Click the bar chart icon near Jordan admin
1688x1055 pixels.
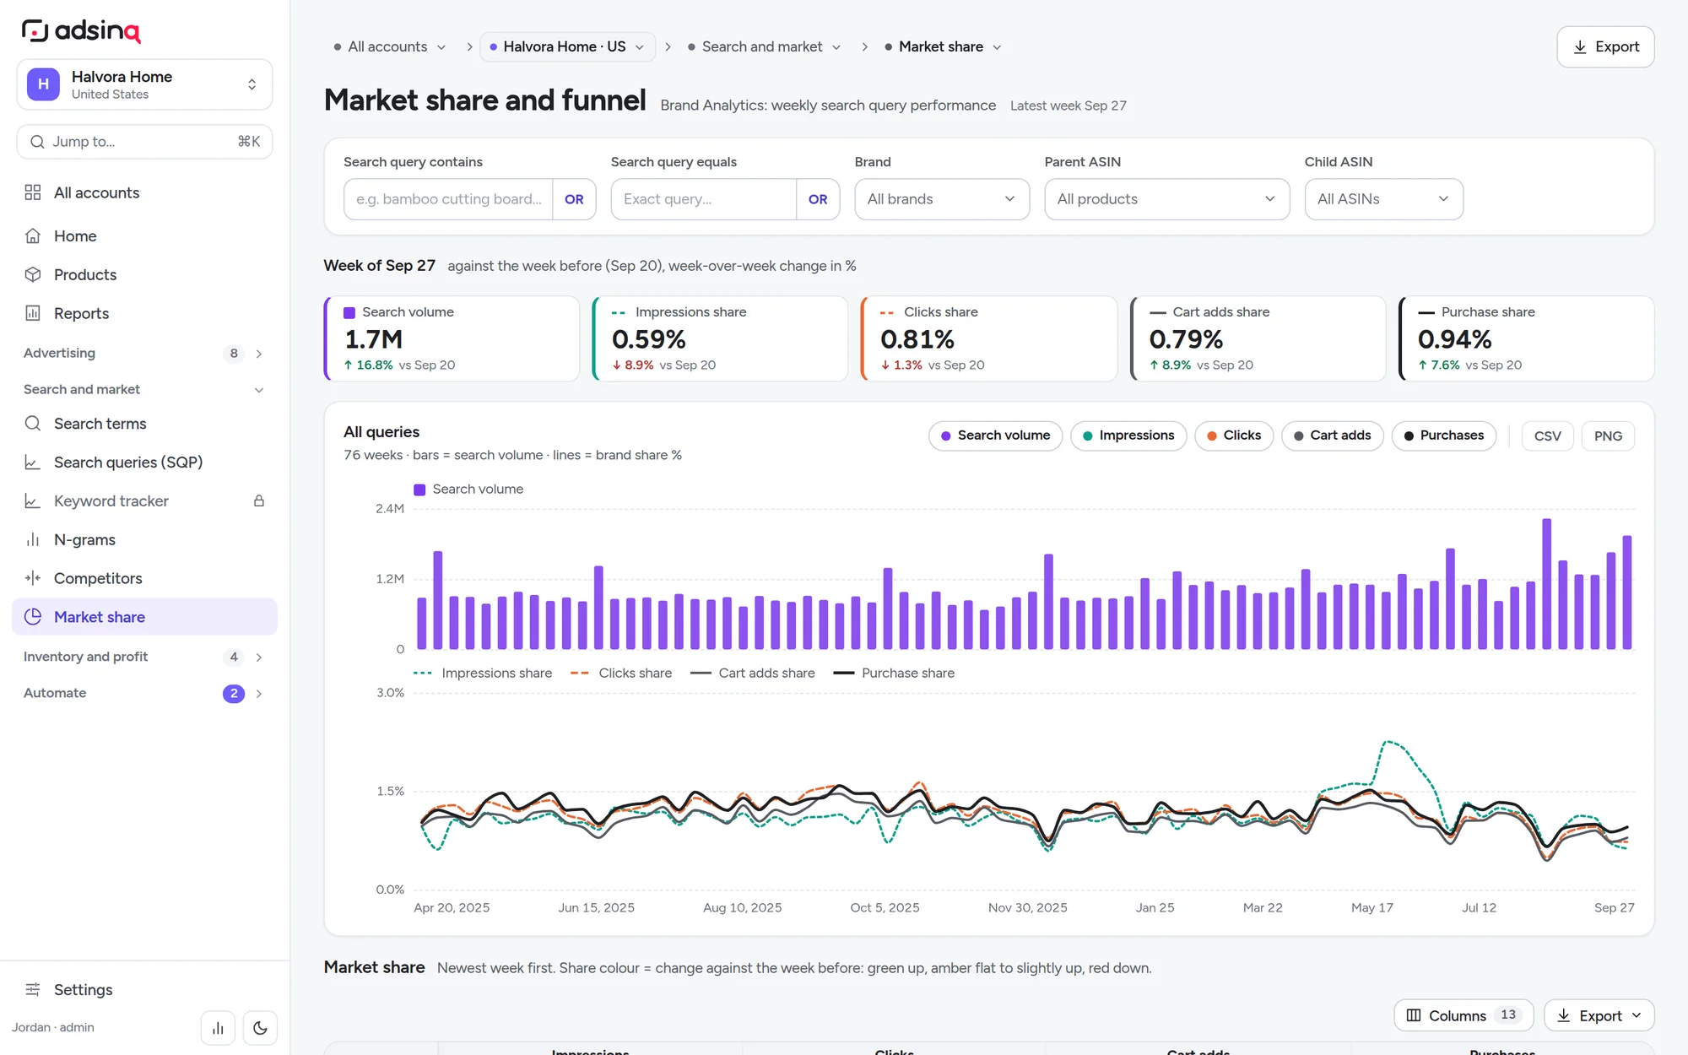pos(218,1028)
